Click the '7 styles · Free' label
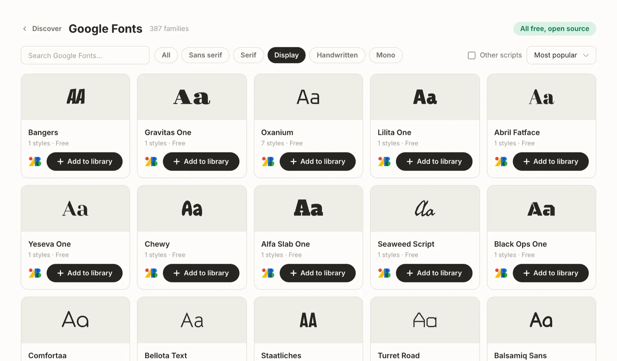Viewport: 617px width, 361px height. 282,143
